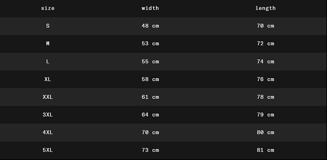
Task: Select the 58 cm width cell
Action: point(150,79)
